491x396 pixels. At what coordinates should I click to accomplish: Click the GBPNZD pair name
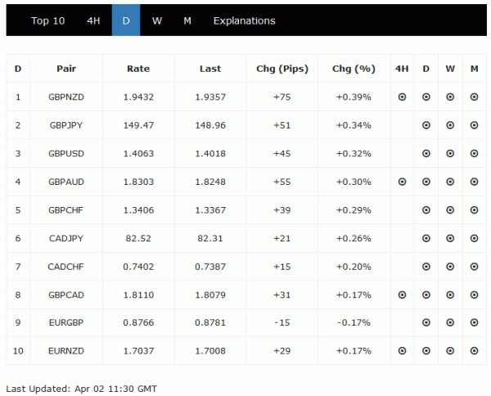(66, 97)
